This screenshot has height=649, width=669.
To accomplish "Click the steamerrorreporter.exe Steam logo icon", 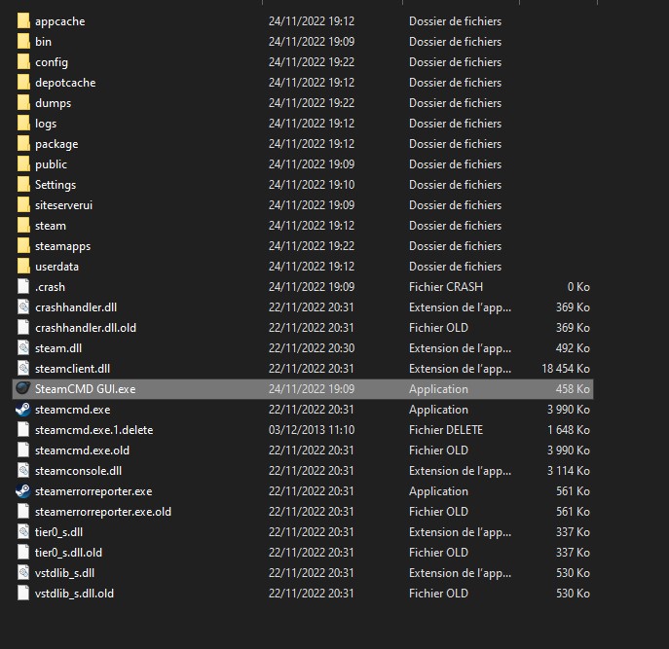I will click(23, 490).
